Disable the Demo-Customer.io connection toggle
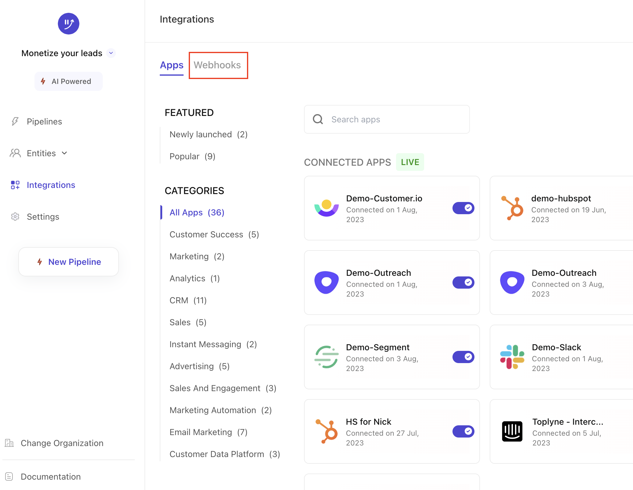Screen dimensions: 633x490 463,208
